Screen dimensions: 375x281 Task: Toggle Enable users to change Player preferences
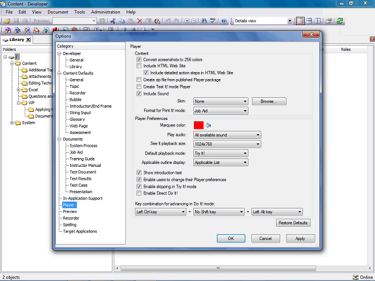[139, 180]
